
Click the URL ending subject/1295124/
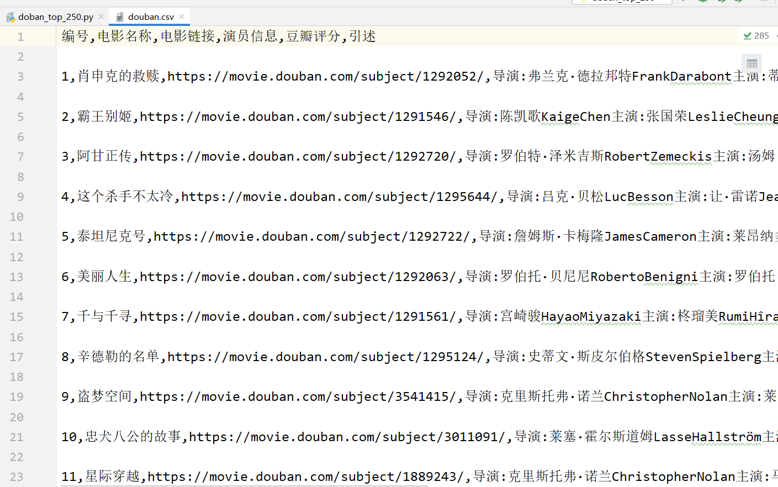coord(326,357)
